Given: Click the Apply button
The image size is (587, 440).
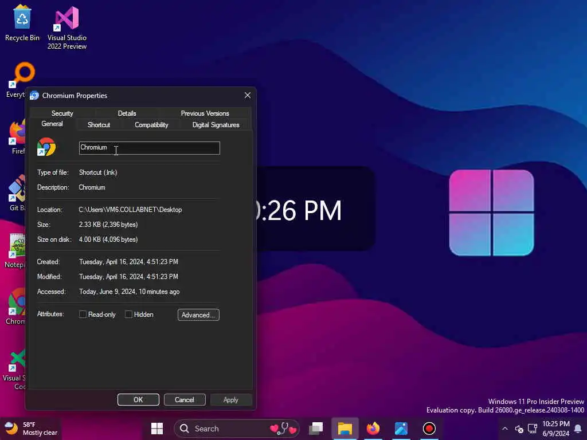Looking at the screenshot, I should click(x=231, y=399).
